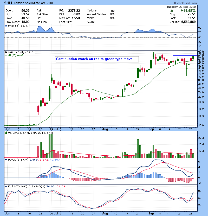Click the StockCharts.com watermark link
The height and width of the screenshot is (216, 208).
(x=186, y=3)
